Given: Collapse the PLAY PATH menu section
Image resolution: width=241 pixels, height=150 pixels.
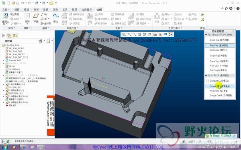Looking at the screenshot, I should point(206,76).
